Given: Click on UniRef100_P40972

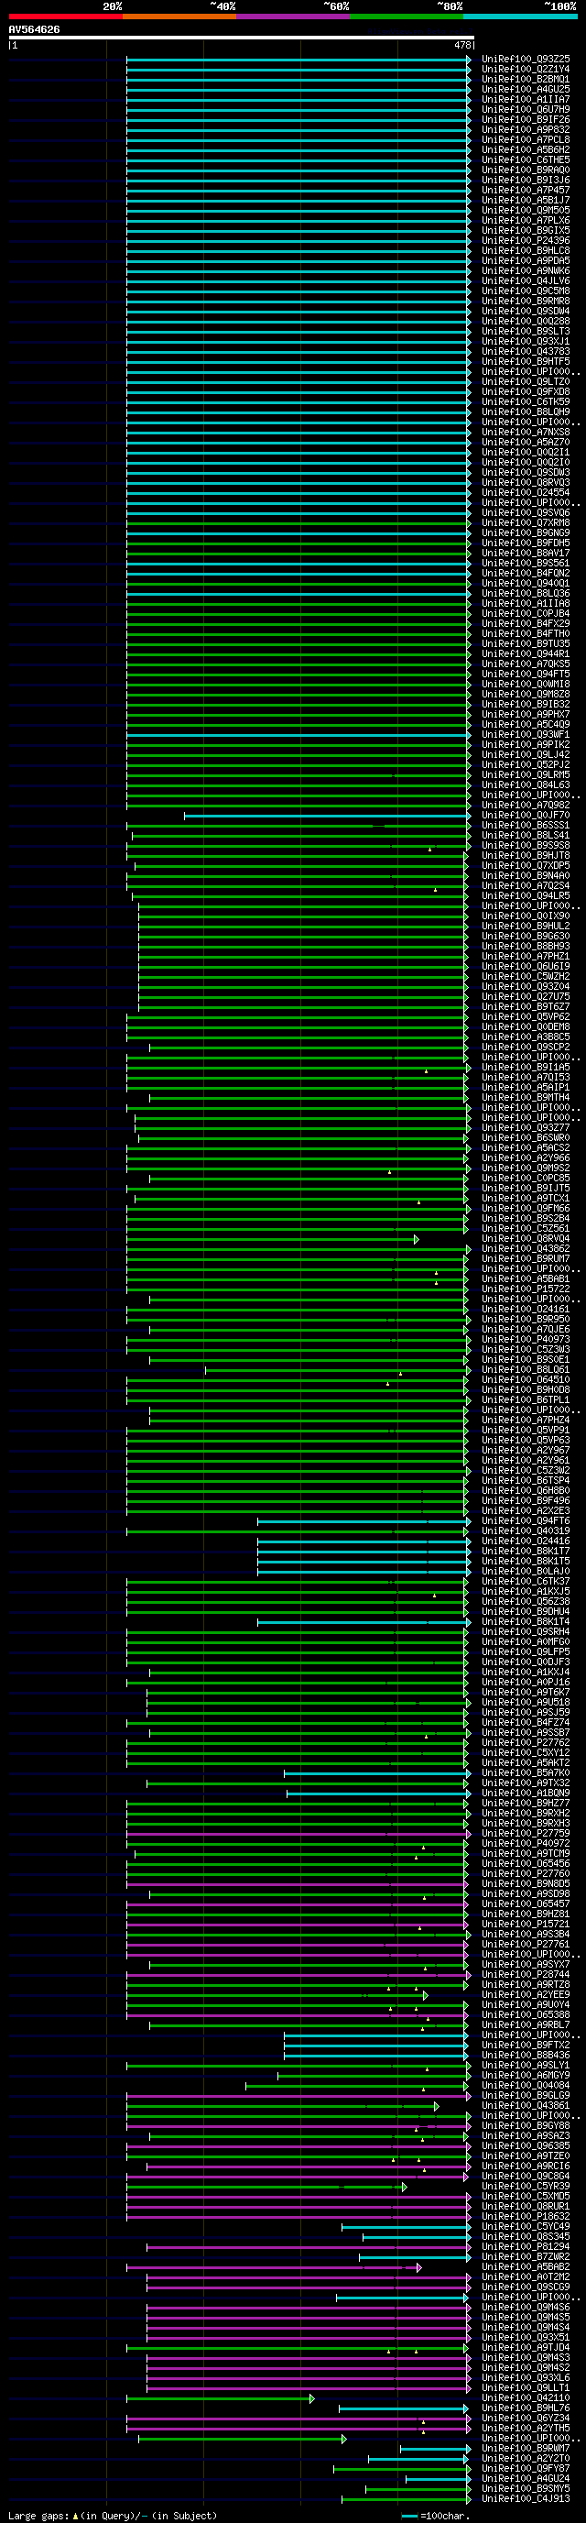Looking at the screenshot, I should click(x=526, y=1843).
